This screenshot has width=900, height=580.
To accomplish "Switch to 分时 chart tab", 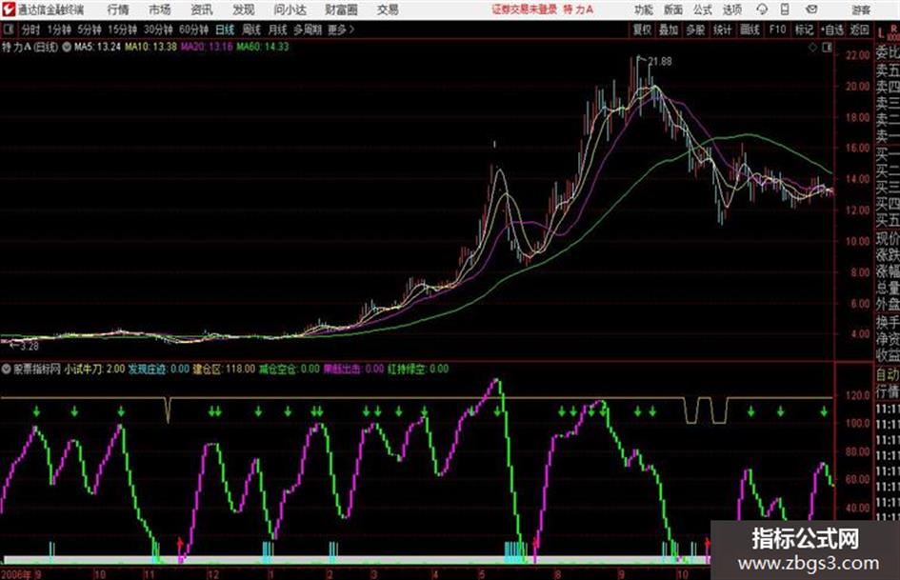I will tap(31, 30).
